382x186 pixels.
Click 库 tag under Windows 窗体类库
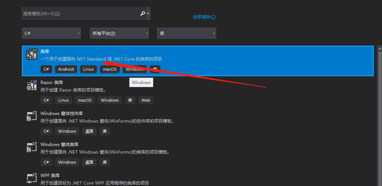tap(105, 162)
